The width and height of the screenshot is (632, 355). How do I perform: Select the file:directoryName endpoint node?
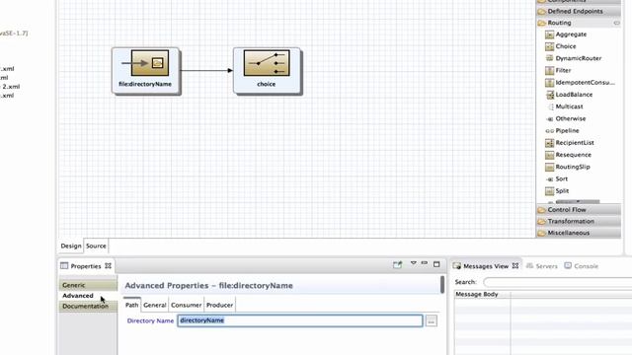(145, 70)
